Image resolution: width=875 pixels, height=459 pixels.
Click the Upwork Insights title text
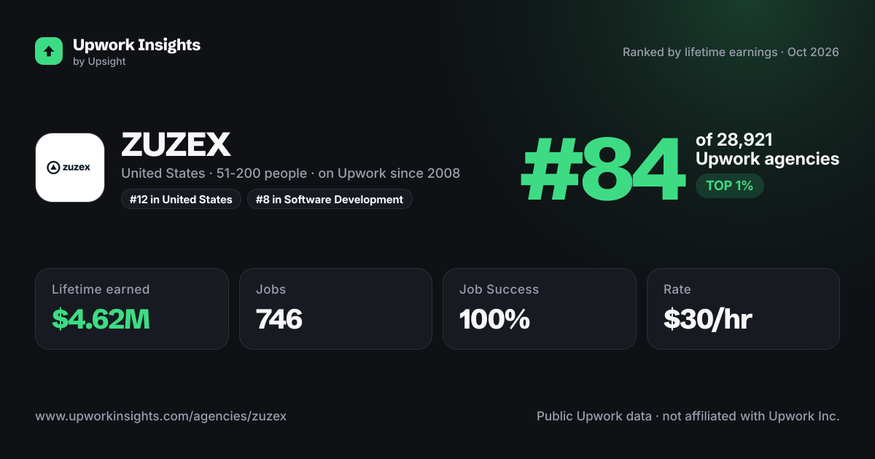(136, 44)
